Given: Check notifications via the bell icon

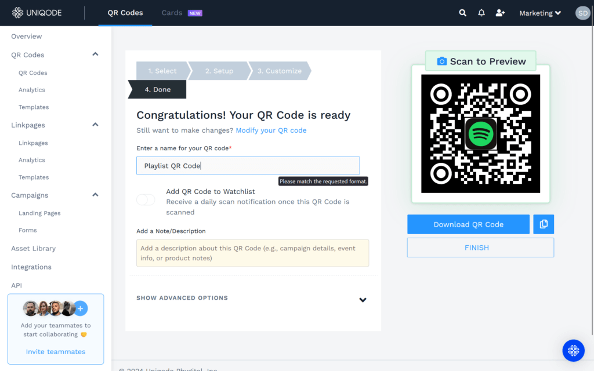Looking at the screenshot, I should click(481, 12).
